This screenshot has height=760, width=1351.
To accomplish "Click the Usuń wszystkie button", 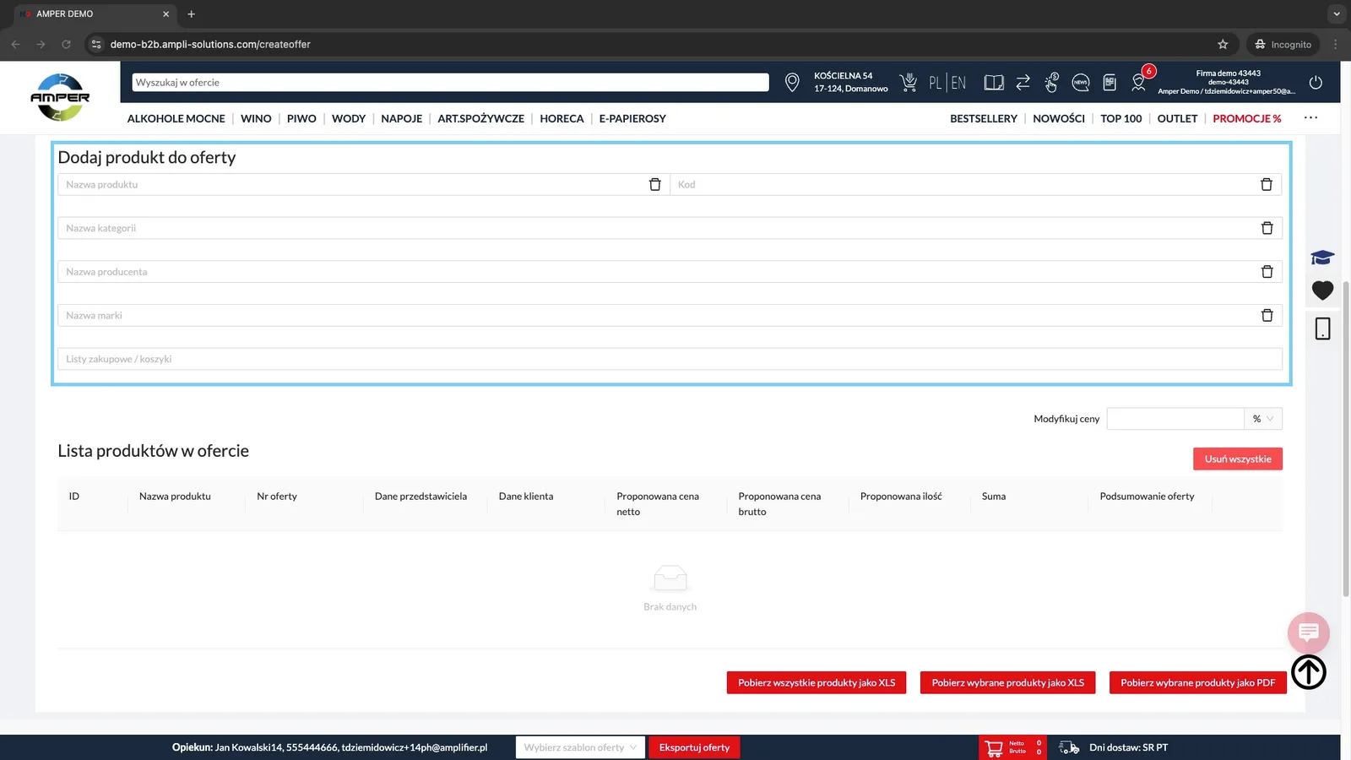I will 1238,459.
